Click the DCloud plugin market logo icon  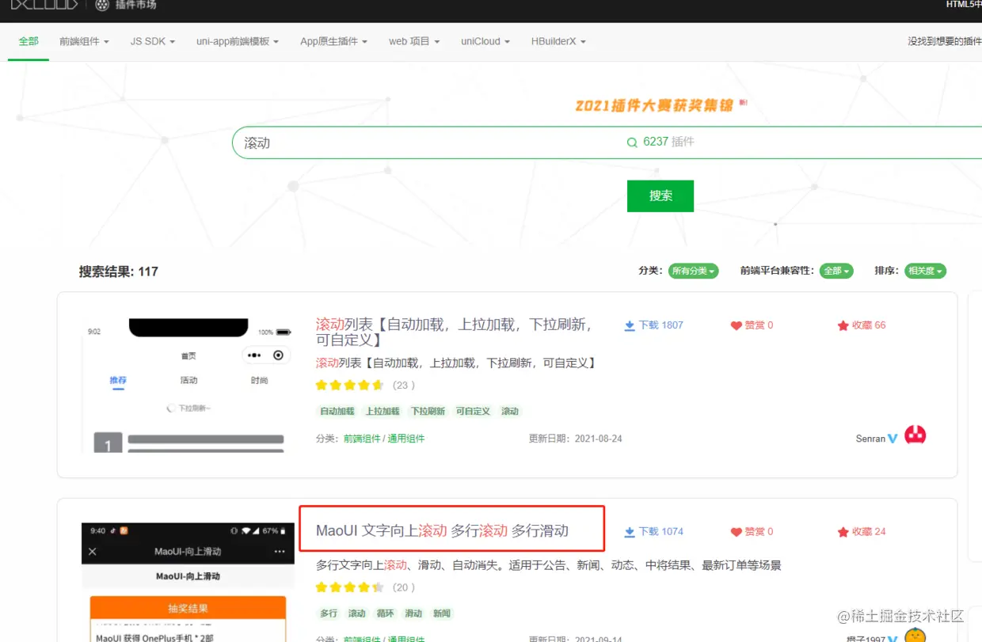(102, 5)
